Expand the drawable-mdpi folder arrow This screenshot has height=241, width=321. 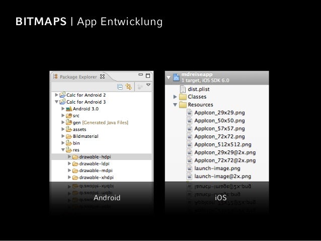click(x=69, y=171)
